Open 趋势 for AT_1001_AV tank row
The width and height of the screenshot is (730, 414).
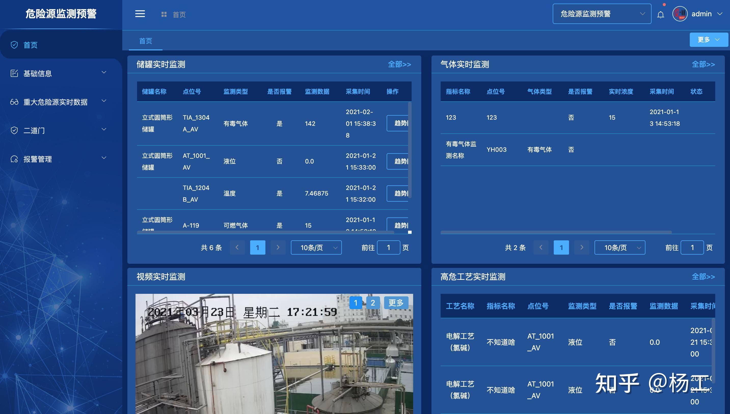click(398, 161)
